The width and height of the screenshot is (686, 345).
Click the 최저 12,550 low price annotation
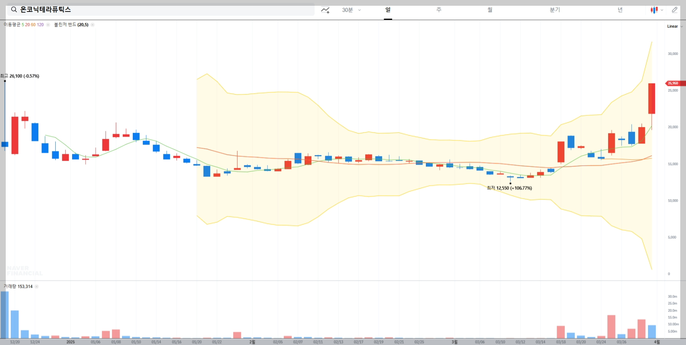click(x=509, y=188)
